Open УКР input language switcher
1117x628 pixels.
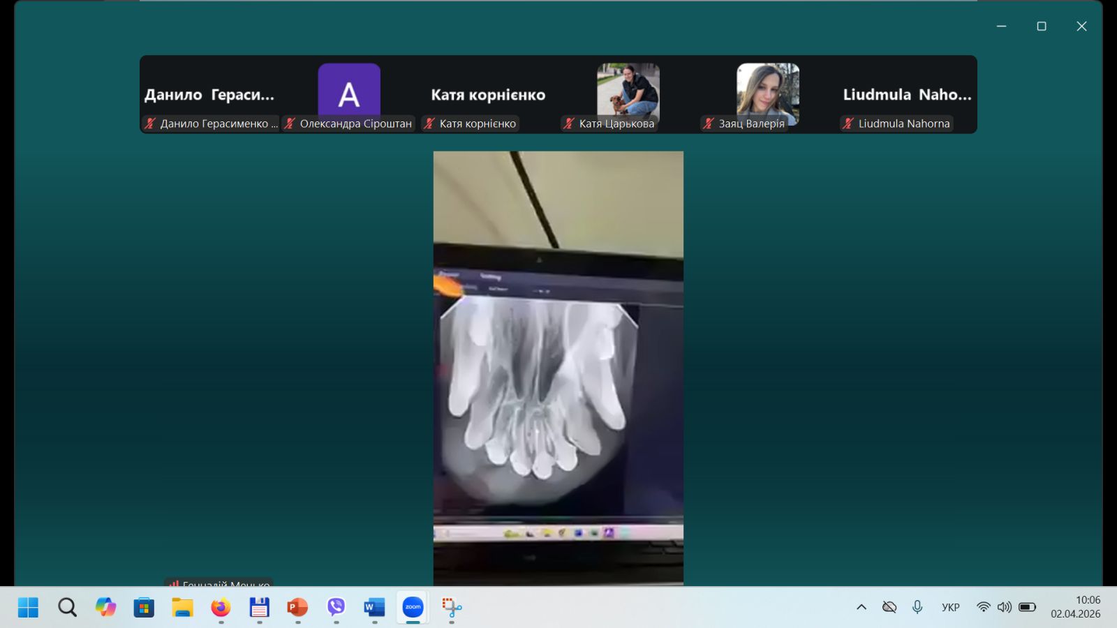[950, 607]
